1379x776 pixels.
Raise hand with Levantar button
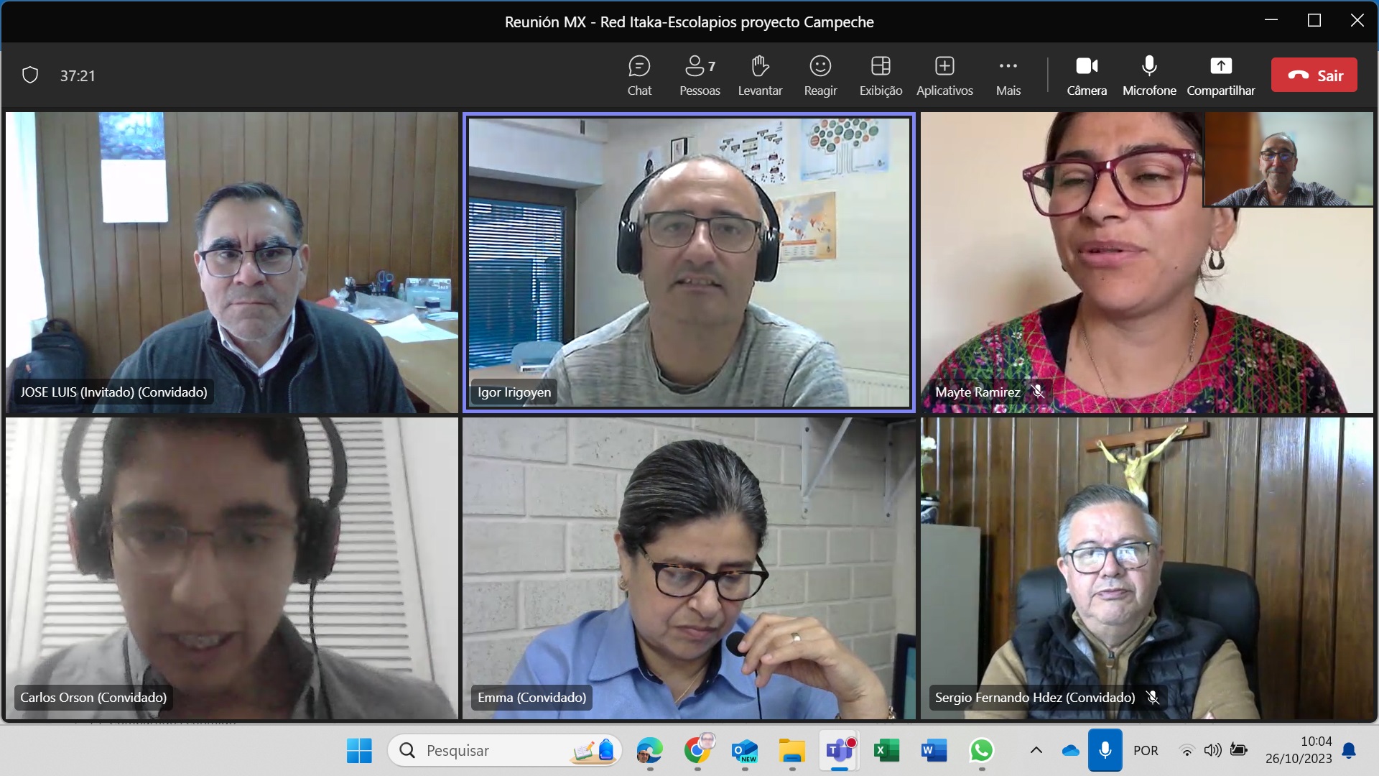point(760,75)
